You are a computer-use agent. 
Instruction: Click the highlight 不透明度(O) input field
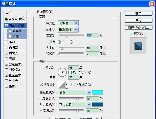(x=93, y=99)
